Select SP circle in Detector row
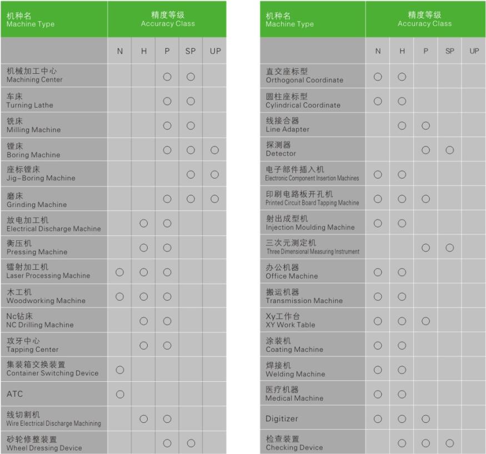Viewport: 486px width, 454px height. pyautogui.click(x=450, y=150)
